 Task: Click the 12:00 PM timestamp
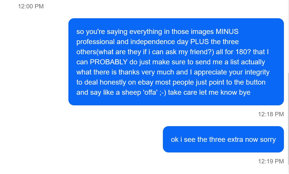point(31,6)
